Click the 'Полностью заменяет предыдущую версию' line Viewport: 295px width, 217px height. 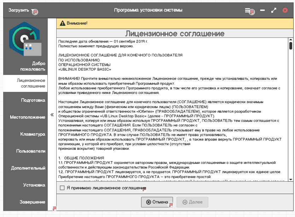pyautogui.click(x=96, y=46)
